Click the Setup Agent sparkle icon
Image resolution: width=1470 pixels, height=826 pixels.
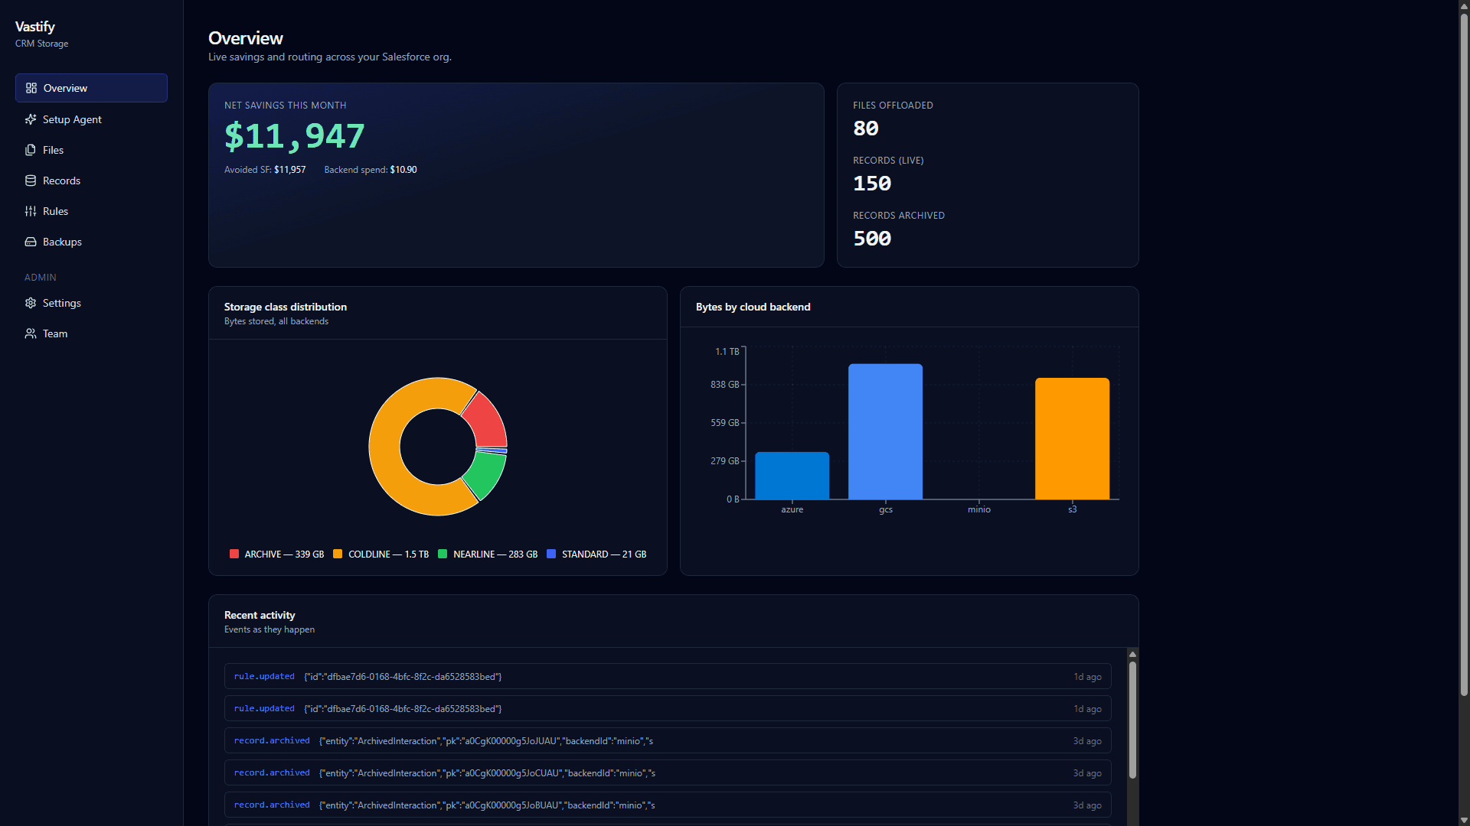pos(31,119)
